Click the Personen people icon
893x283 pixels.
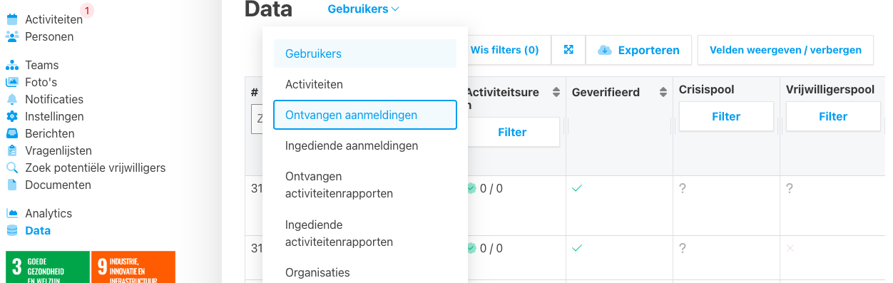(x=12, y=36)
